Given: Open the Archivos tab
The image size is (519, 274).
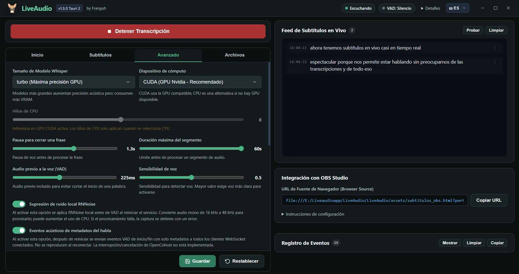Looking at the screenshot, I should pos(235,55).
